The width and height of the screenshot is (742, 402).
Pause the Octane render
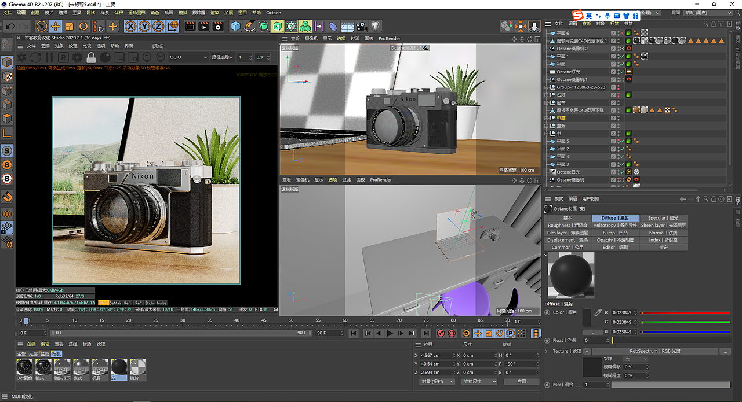[49, 57]
